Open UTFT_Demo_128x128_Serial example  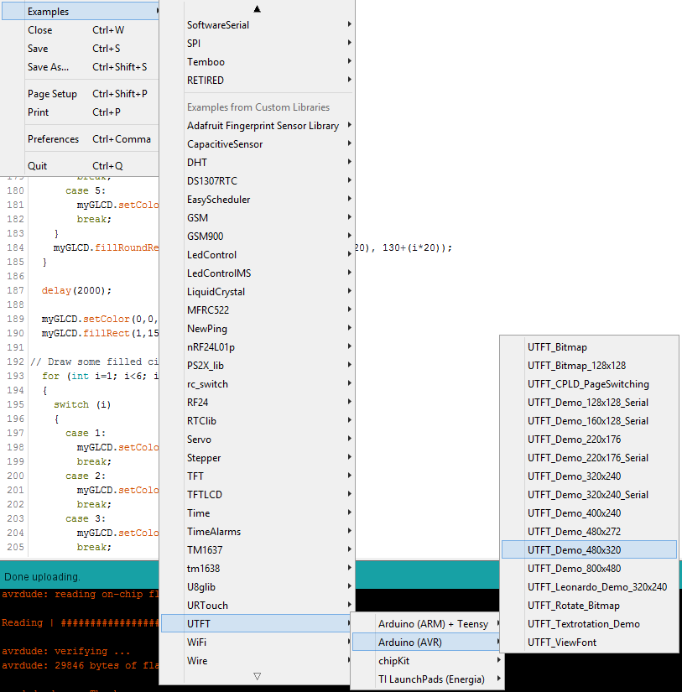click(589, 403)
